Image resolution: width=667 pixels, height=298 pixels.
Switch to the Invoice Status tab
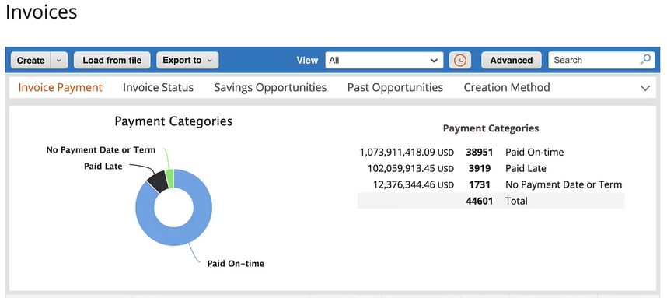coord(159,88)
